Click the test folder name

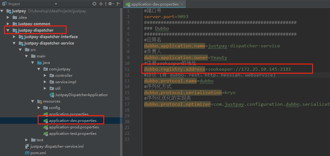pos(40,140)
